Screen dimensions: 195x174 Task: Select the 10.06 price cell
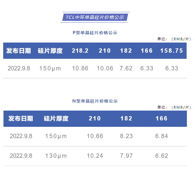105,69
